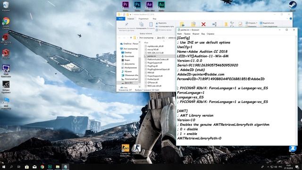Switch to the Главная tab in Explorer
The image size is (302, 170).
tap(130, 19)
